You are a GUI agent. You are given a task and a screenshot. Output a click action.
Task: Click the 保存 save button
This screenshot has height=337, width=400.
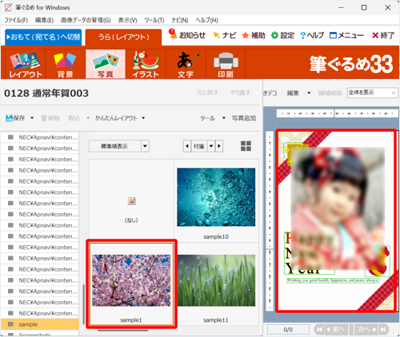pyautogui.click(x=16, y=118)
